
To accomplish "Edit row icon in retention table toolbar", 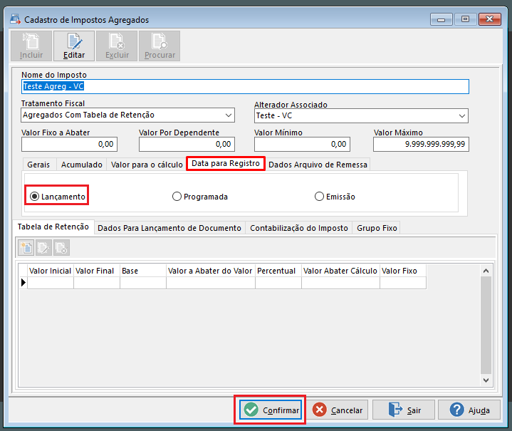I will click(43, 248).
